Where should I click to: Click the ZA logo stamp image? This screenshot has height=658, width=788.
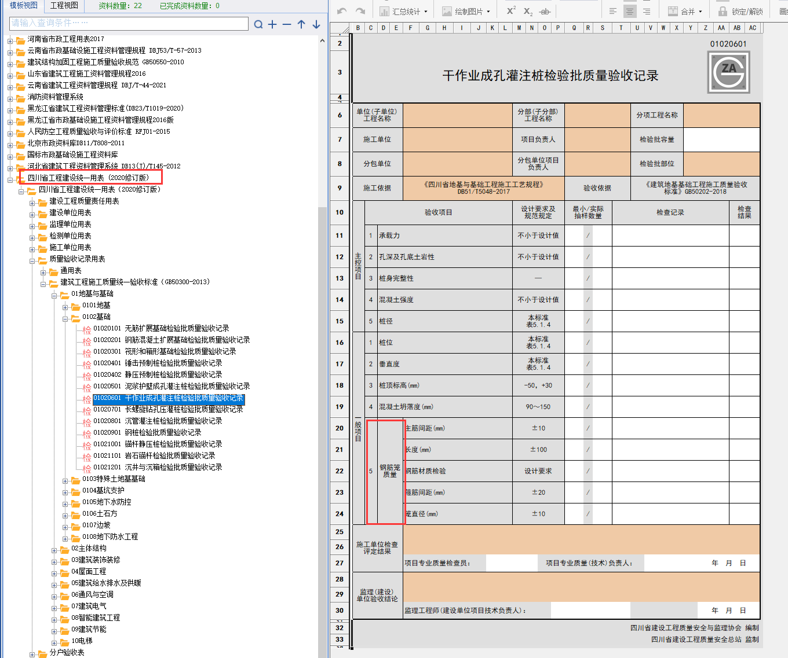tap(729, 72)
